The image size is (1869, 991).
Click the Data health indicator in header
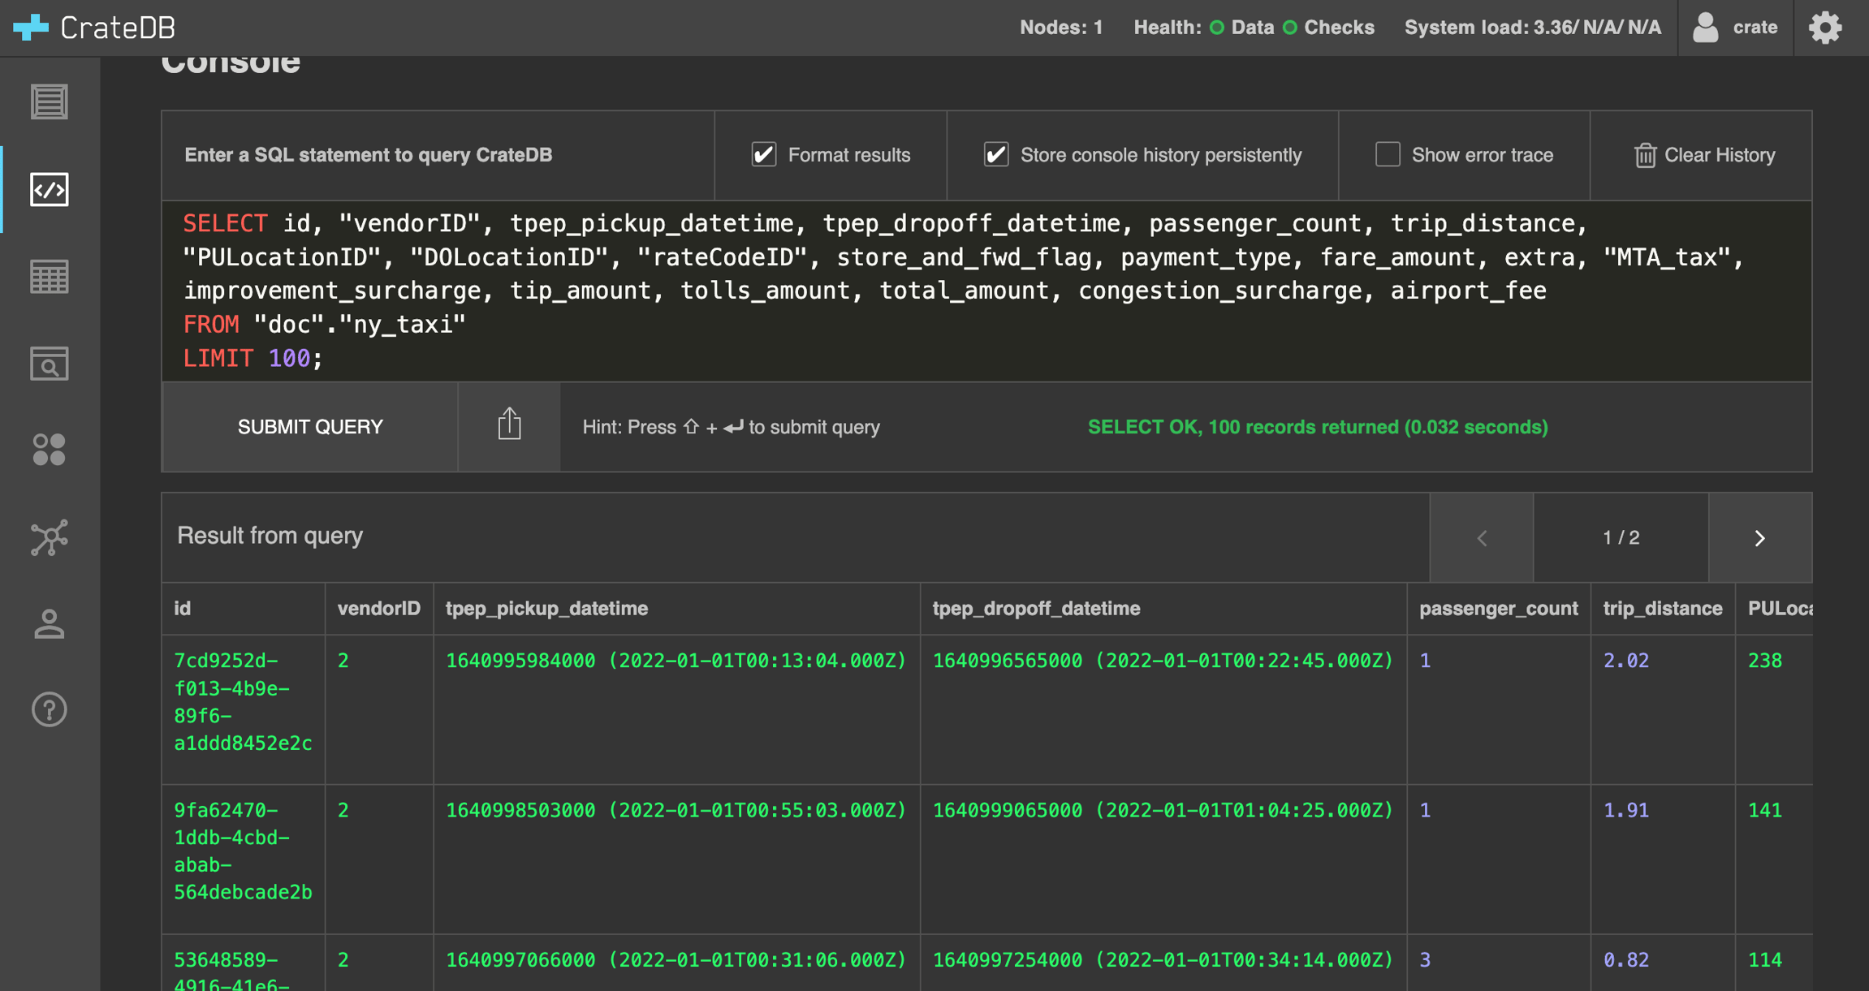1235,27
